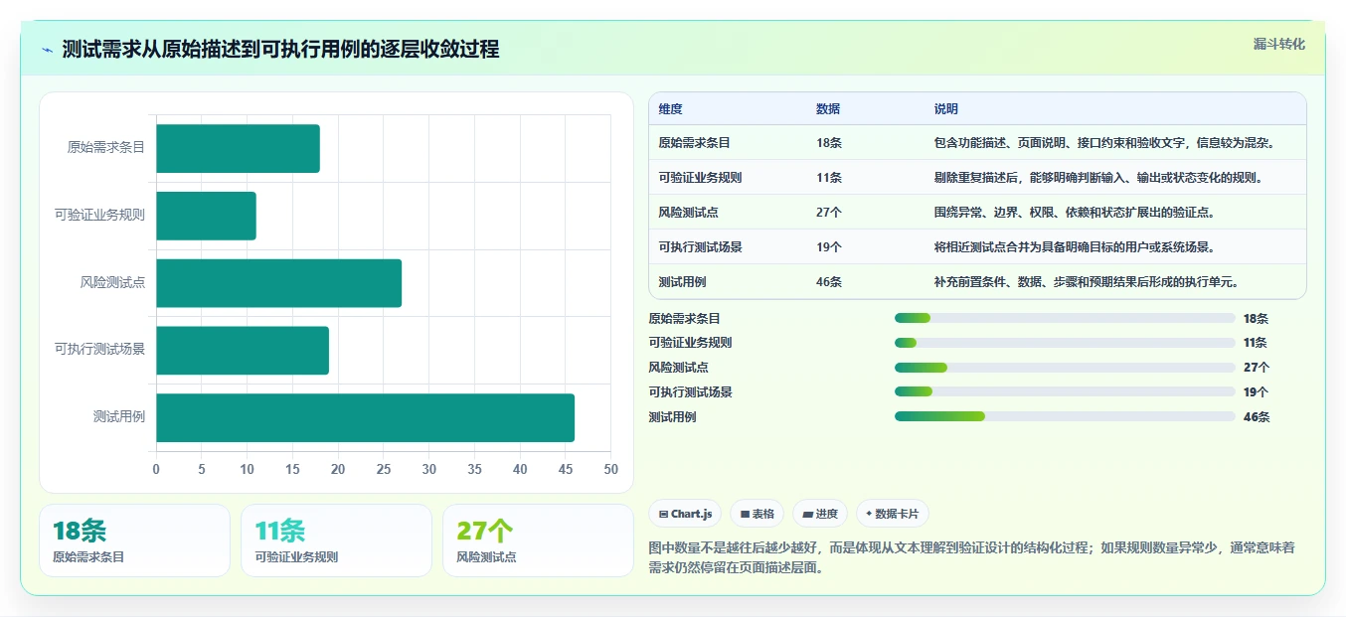Click the 18条 原始需求条目 data card
Image resolution: width=1346 pixels, height=617 pixels.
134,540
